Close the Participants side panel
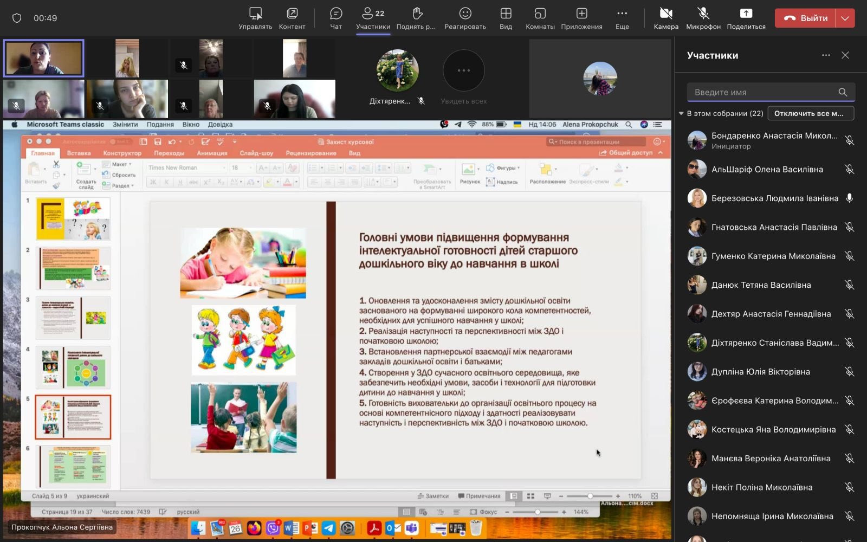Screen dimensions: 867x542 (845, 55)
